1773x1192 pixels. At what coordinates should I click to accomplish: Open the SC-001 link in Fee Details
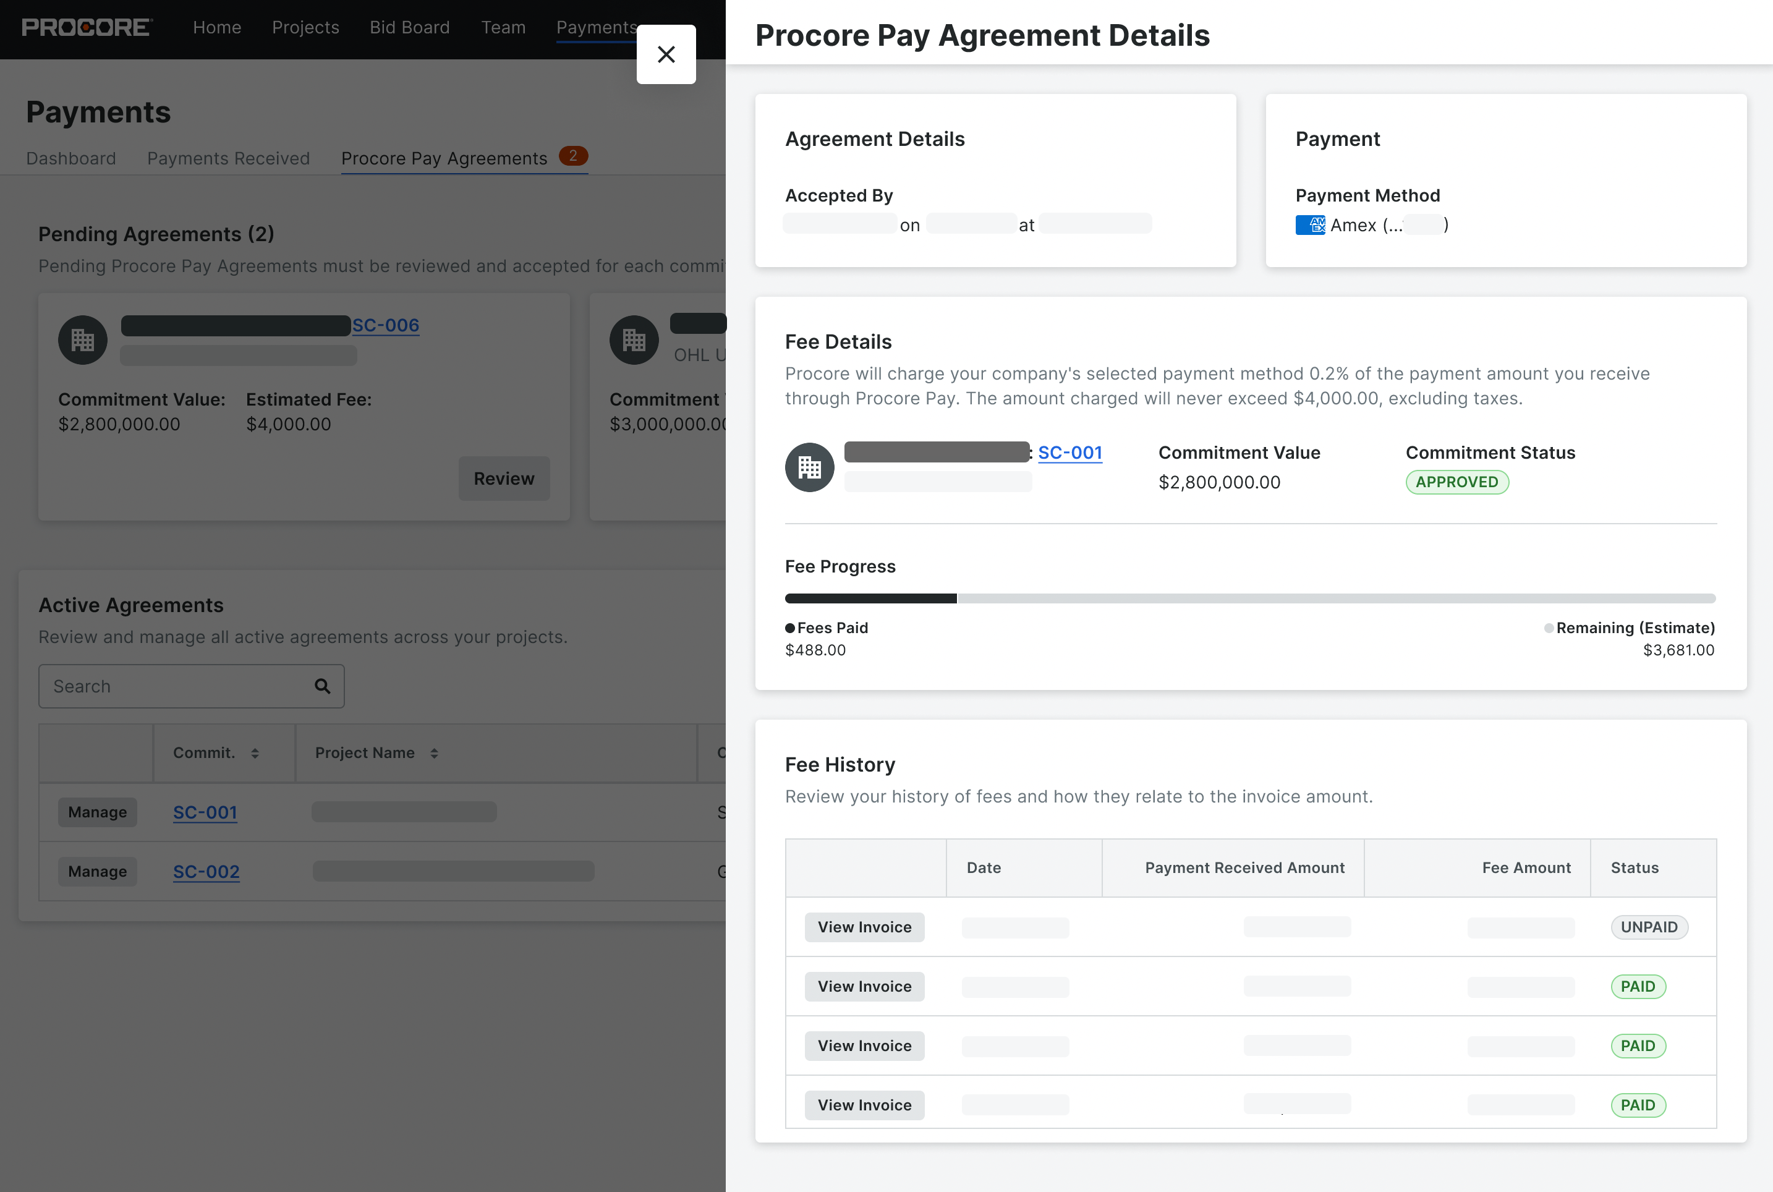point(1070,453)
